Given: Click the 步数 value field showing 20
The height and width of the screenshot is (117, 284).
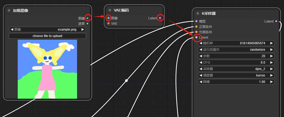Looking at the screenshot, I should pos(236,56).
